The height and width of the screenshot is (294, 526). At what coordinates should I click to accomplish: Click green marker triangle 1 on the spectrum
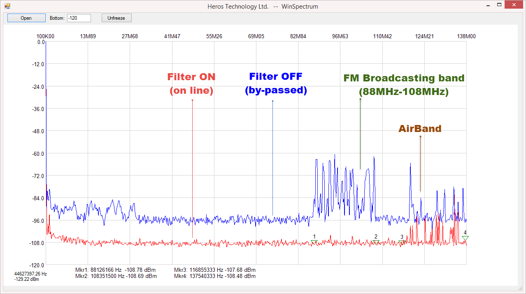click(315, 240)
